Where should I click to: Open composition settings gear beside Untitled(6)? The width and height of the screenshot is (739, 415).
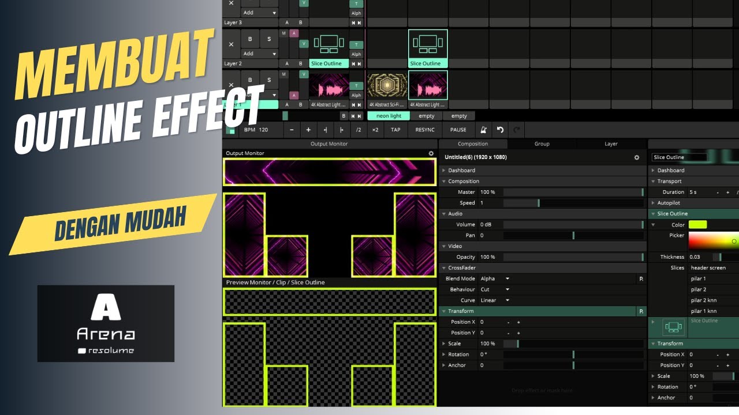637,157
